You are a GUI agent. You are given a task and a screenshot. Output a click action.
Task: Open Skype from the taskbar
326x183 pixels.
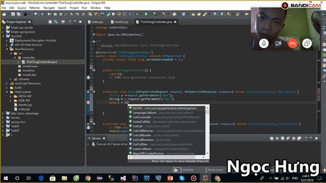point(182,178)
